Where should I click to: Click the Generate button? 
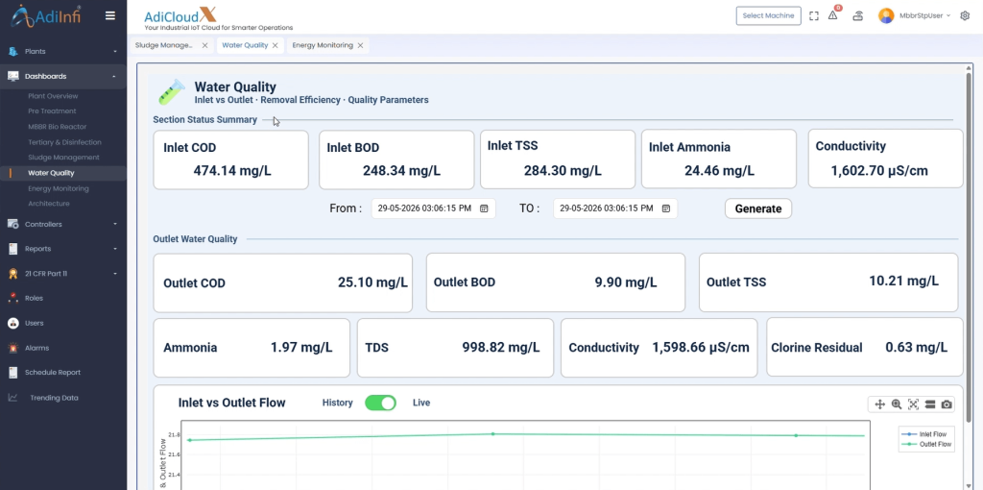[x=758, y=208]
